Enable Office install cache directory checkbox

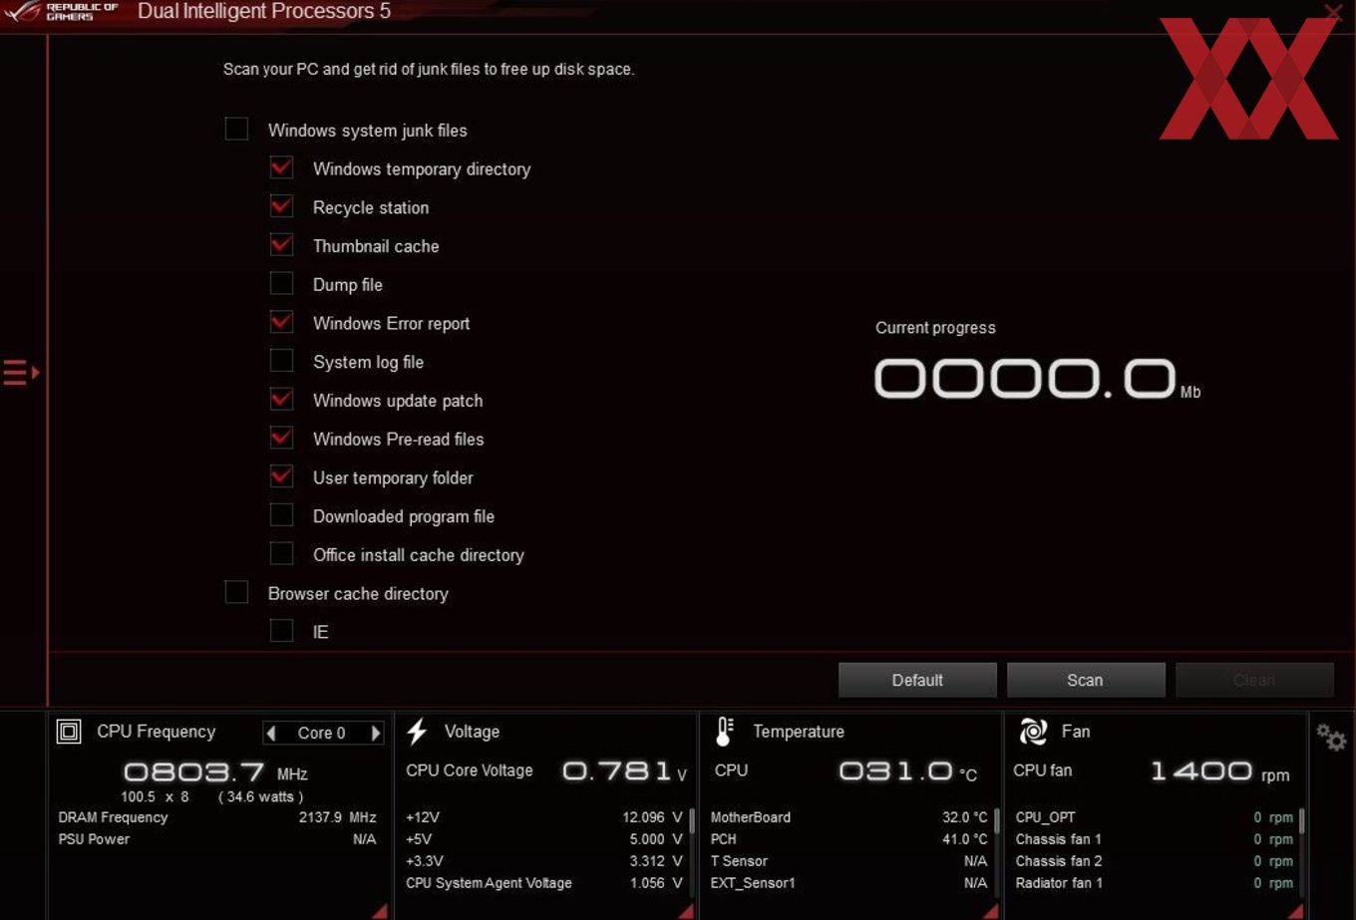click(x=282, y=554)
